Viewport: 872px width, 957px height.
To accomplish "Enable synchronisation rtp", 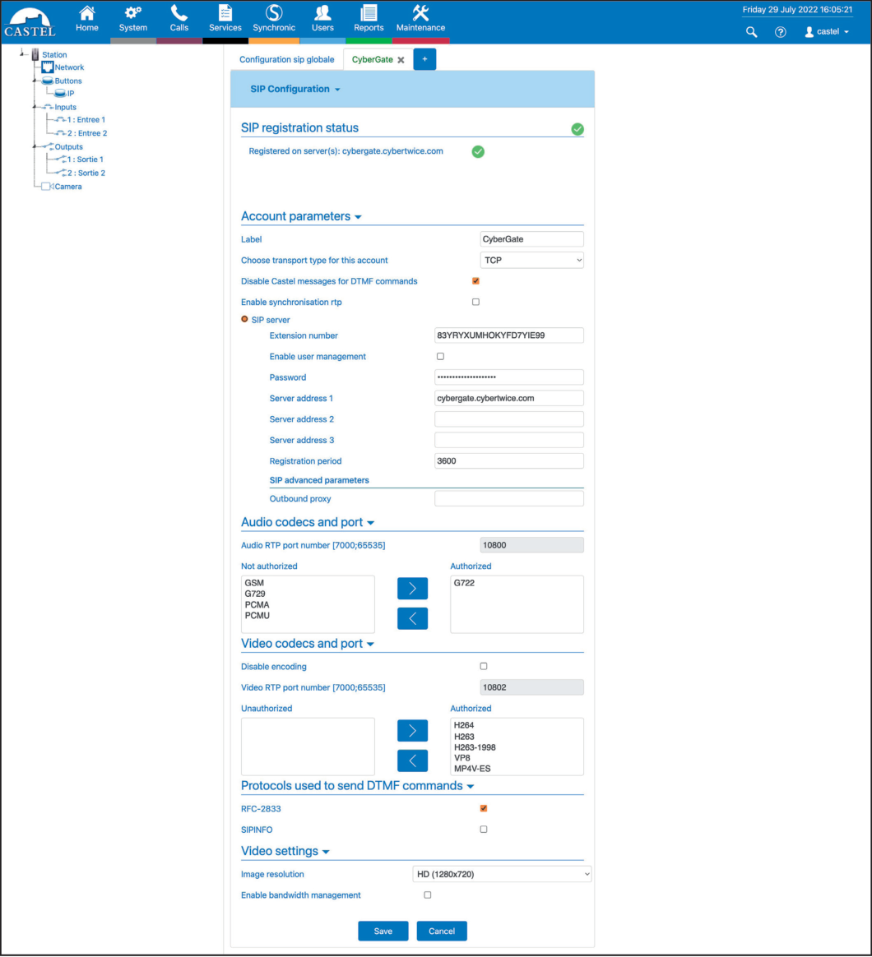I will (475, 301).
